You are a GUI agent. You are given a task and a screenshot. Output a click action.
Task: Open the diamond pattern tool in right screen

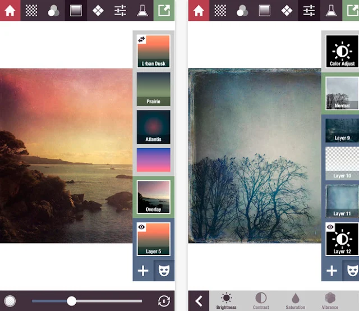click(x=287, y=10)
